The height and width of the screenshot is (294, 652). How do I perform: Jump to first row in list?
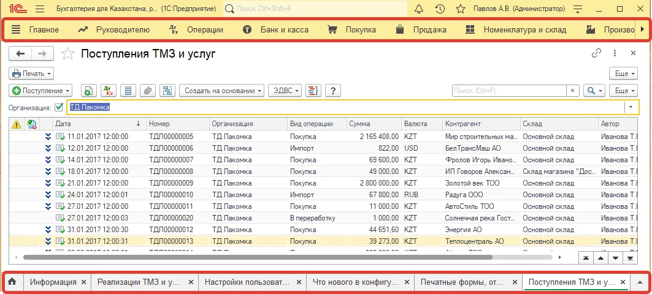point(586,258)
